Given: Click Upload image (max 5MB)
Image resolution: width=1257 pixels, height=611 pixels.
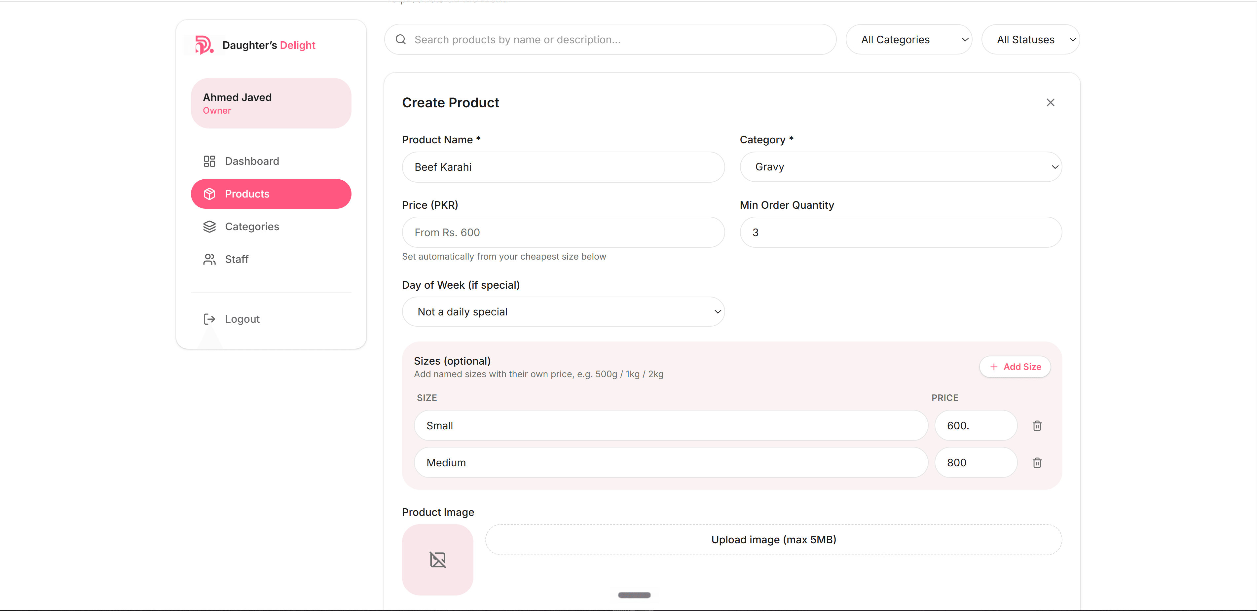Looking at the screenshot, I should [x=773, y=540].
